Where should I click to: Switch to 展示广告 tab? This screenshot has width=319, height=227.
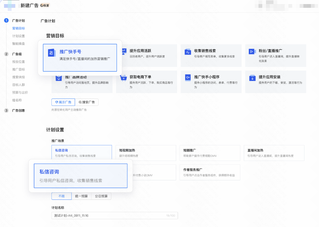(63, 102)
